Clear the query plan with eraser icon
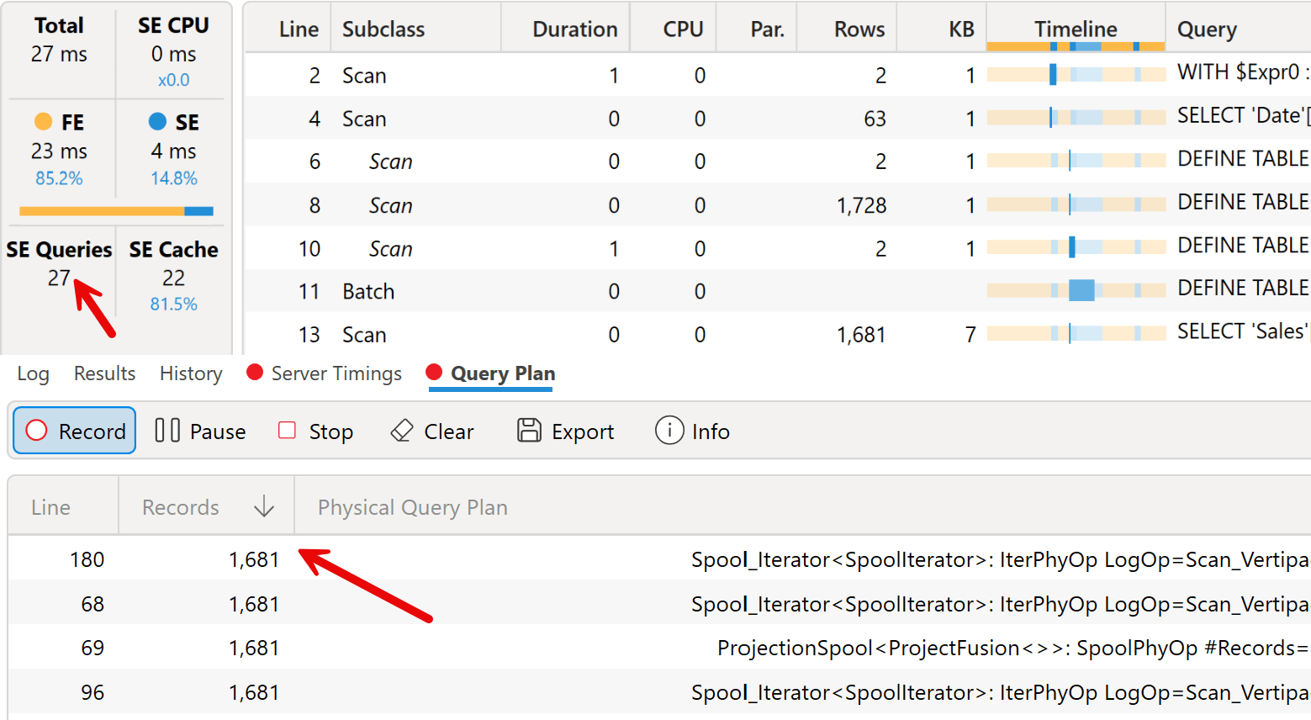 click(402, 431)
